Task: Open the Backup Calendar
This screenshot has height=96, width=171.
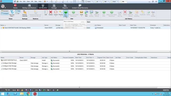Action: (25, 14)
